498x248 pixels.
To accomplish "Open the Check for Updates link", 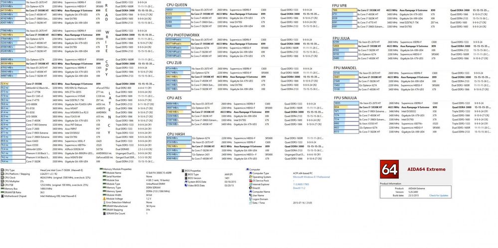I will pos(439,195).
